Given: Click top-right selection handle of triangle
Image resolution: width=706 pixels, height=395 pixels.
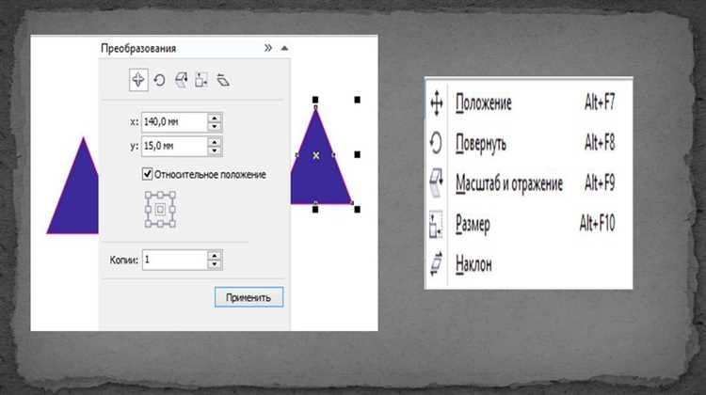Looking at the screenshot, I should pyautogui.click(x=357, y=100).
